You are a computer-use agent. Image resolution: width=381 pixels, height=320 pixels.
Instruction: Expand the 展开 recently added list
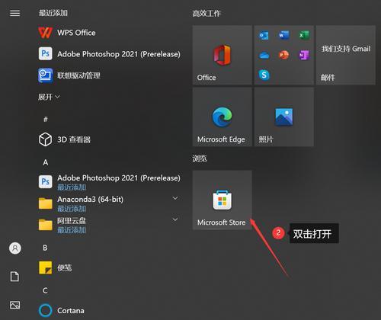(x=49, y=97)
